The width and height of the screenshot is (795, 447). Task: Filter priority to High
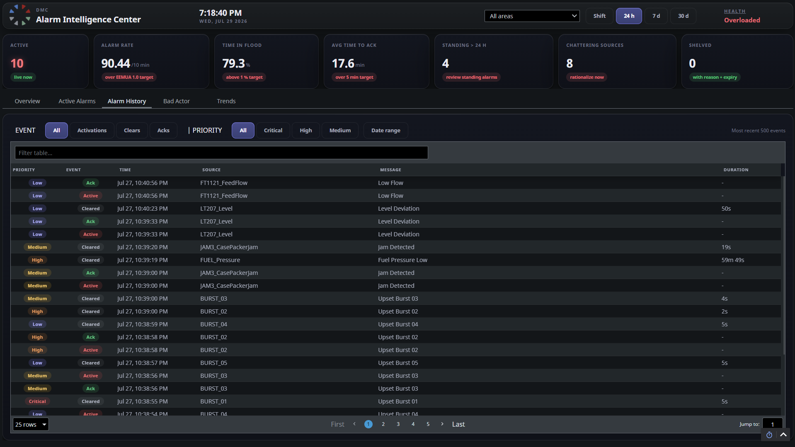(306, 130)
